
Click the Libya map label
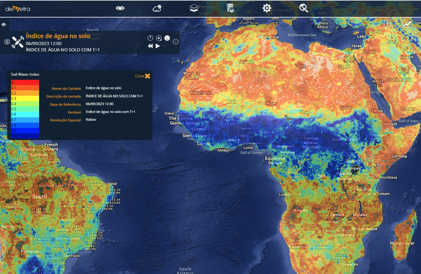tap(300, 66)
